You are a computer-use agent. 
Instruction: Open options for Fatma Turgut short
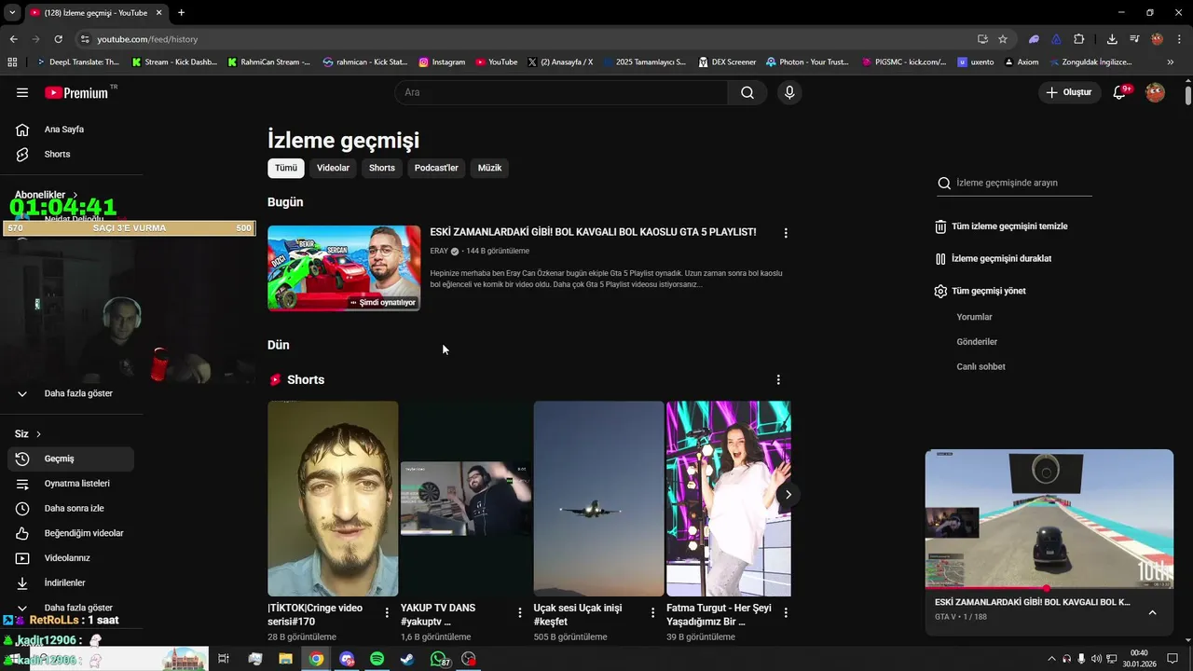[x=786, y=612]
